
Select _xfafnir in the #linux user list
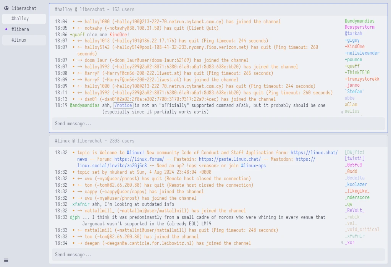(355, 236)
